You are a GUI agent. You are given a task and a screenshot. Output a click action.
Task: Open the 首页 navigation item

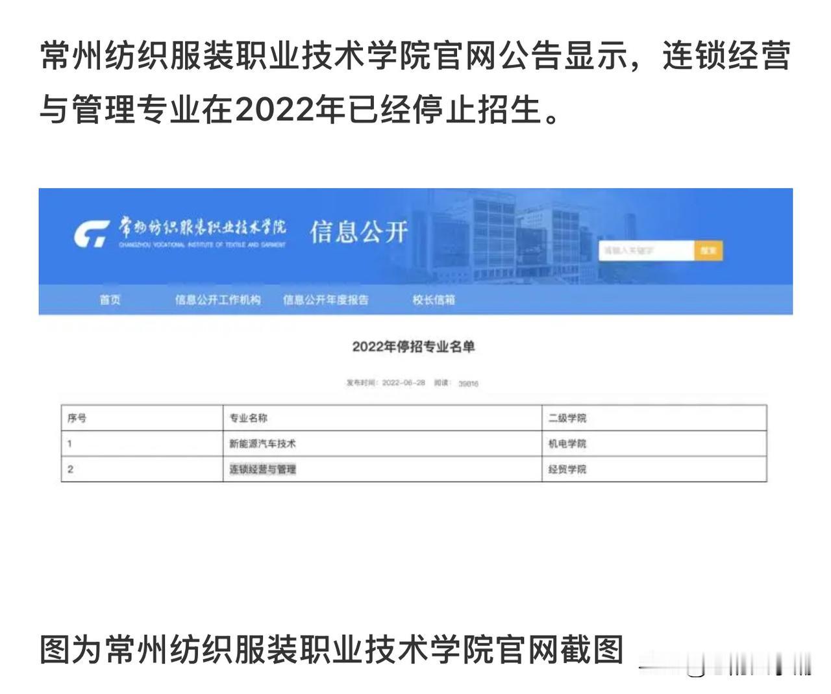[110, 300]
